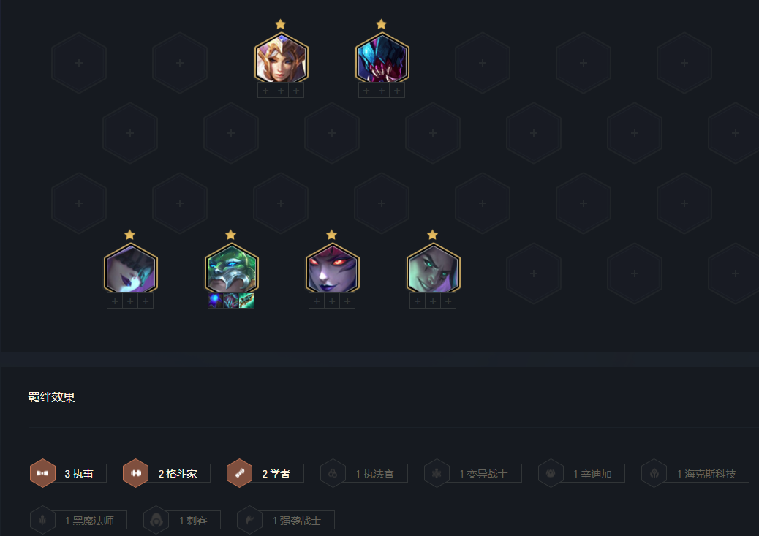Viewport: 759px width, 536px height.
Task: Click the claw item under green-haired champion
Action: [x=231, y=301]
